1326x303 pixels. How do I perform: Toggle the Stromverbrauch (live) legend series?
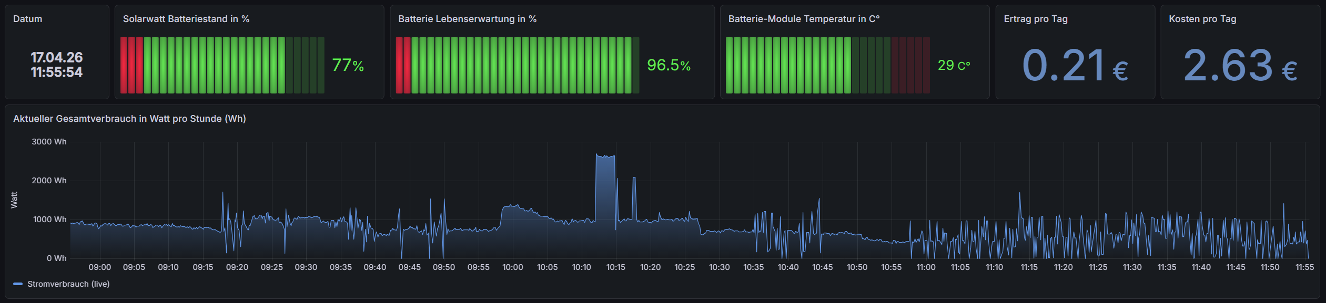coord(68,284)
